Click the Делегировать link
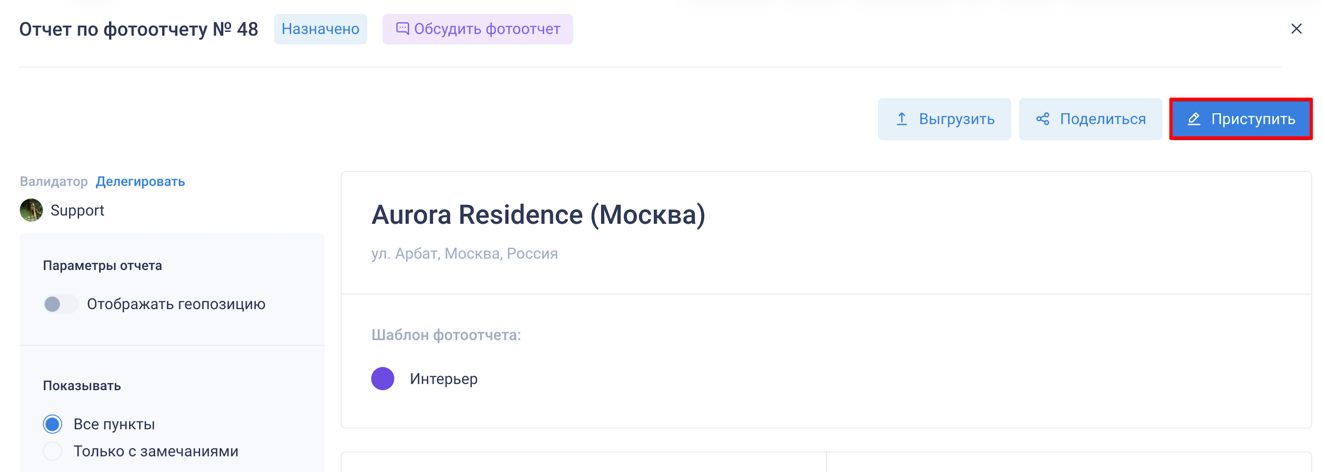Screen dimensions: 1323x472 pyautogui.click(x=140, y=181)
